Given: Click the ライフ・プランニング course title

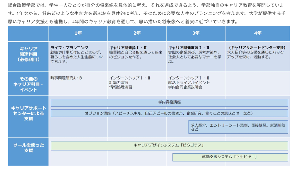Looking at the screenshot, I should [70, 48].
